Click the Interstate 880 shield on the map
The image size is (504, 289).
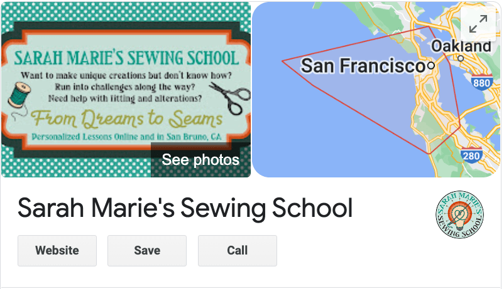pyautogui.click(x=482, y=82)
